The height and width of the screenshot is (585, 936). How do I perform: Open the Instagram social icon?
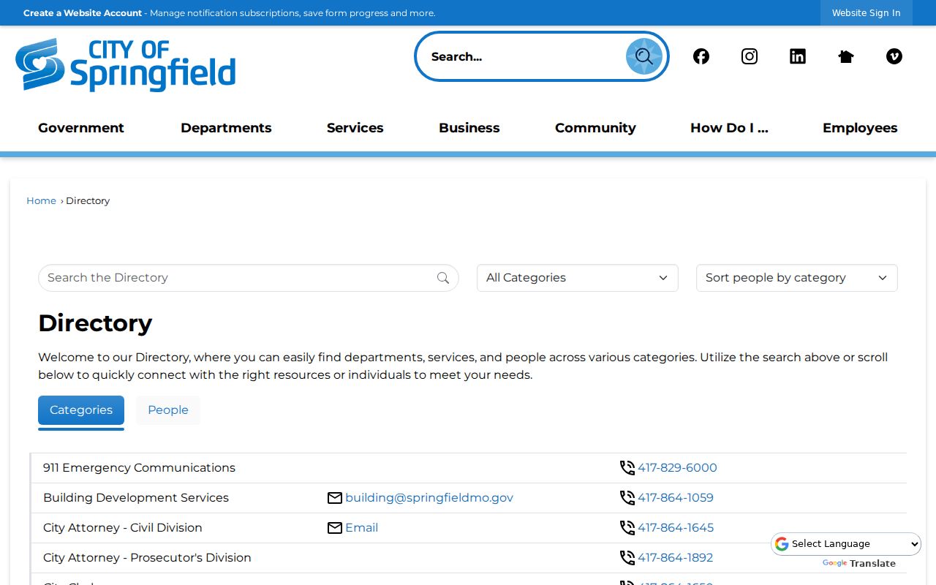750,56
